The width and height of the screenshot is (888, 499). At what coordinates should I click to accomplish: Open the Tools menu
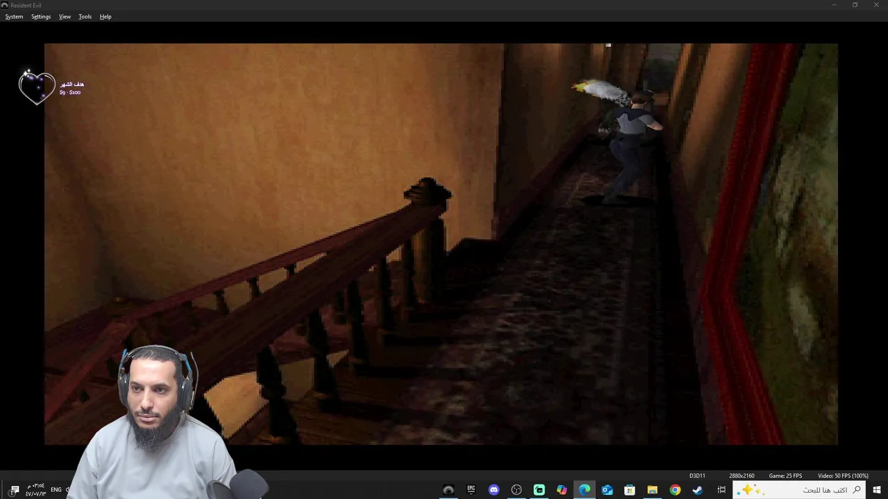pyautogui.click(x=85, y=17)
